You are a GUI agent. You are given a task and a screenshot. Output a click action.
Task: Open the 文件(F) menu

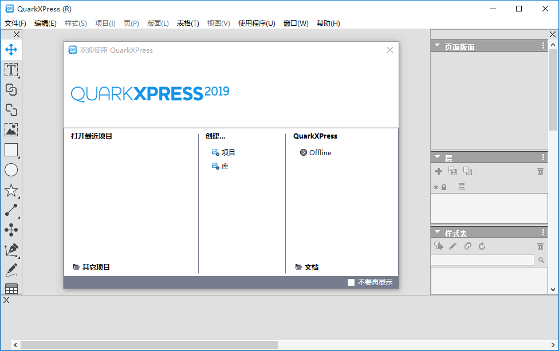pyautogui.click(x=15, y=23)
